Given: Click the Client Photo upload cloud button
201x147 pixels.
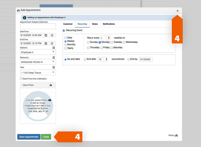Looking at the screenshot, I should click(x=51, y=85).
